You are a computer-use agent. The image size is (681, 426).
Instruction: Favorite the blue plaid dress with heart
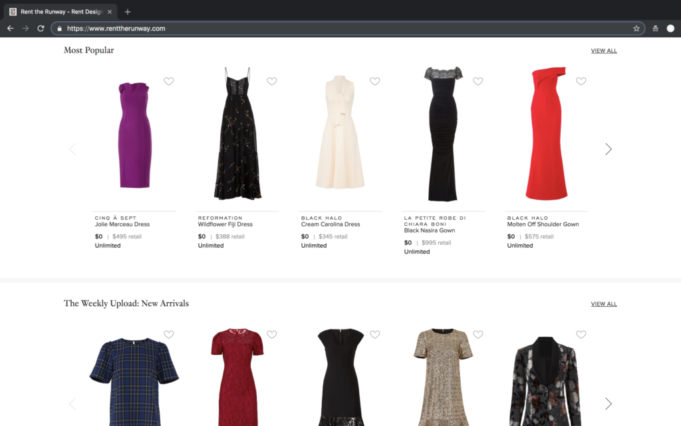click(x=168, y=334)
